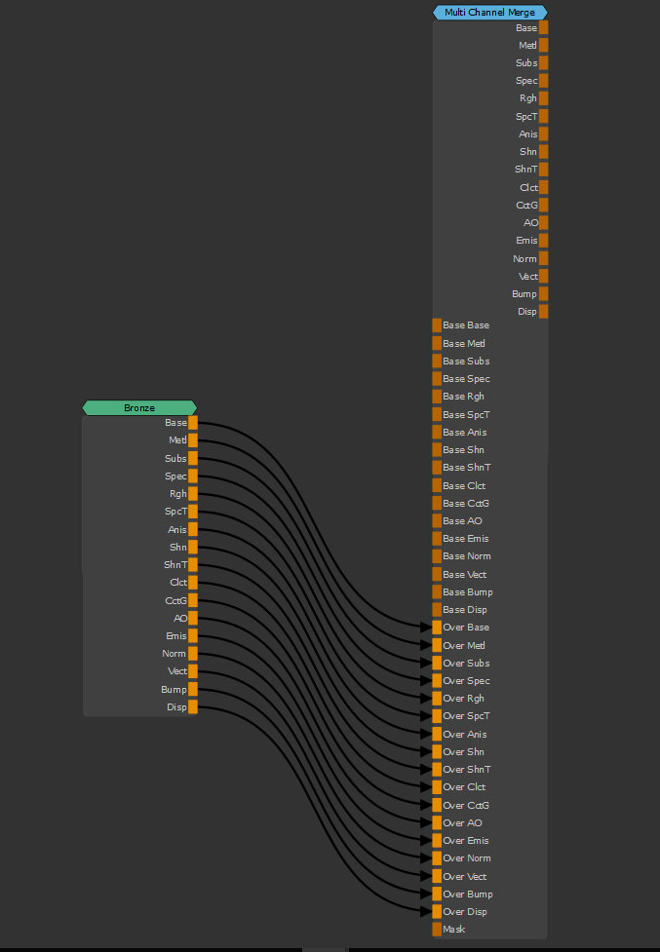The height and width of the screenshot is (952, 660).
Task: Click the Over Base input port
Action: click(437, 628)
